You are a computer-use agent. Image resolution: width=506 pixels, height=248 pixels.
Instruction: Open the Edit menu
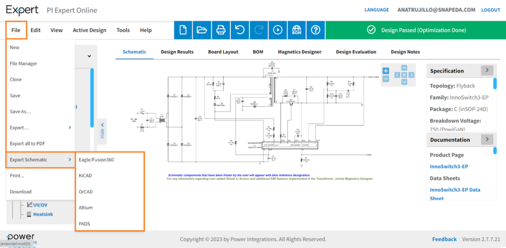(36, 30)
